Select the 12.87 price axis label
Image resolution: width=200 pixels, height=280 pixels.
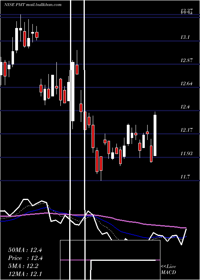coord(187,60)
